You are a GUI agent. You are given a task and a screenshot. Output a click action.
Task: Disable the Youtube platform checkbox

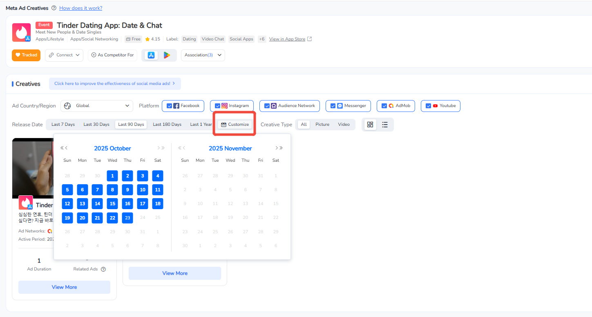click(x=428, y=106)
